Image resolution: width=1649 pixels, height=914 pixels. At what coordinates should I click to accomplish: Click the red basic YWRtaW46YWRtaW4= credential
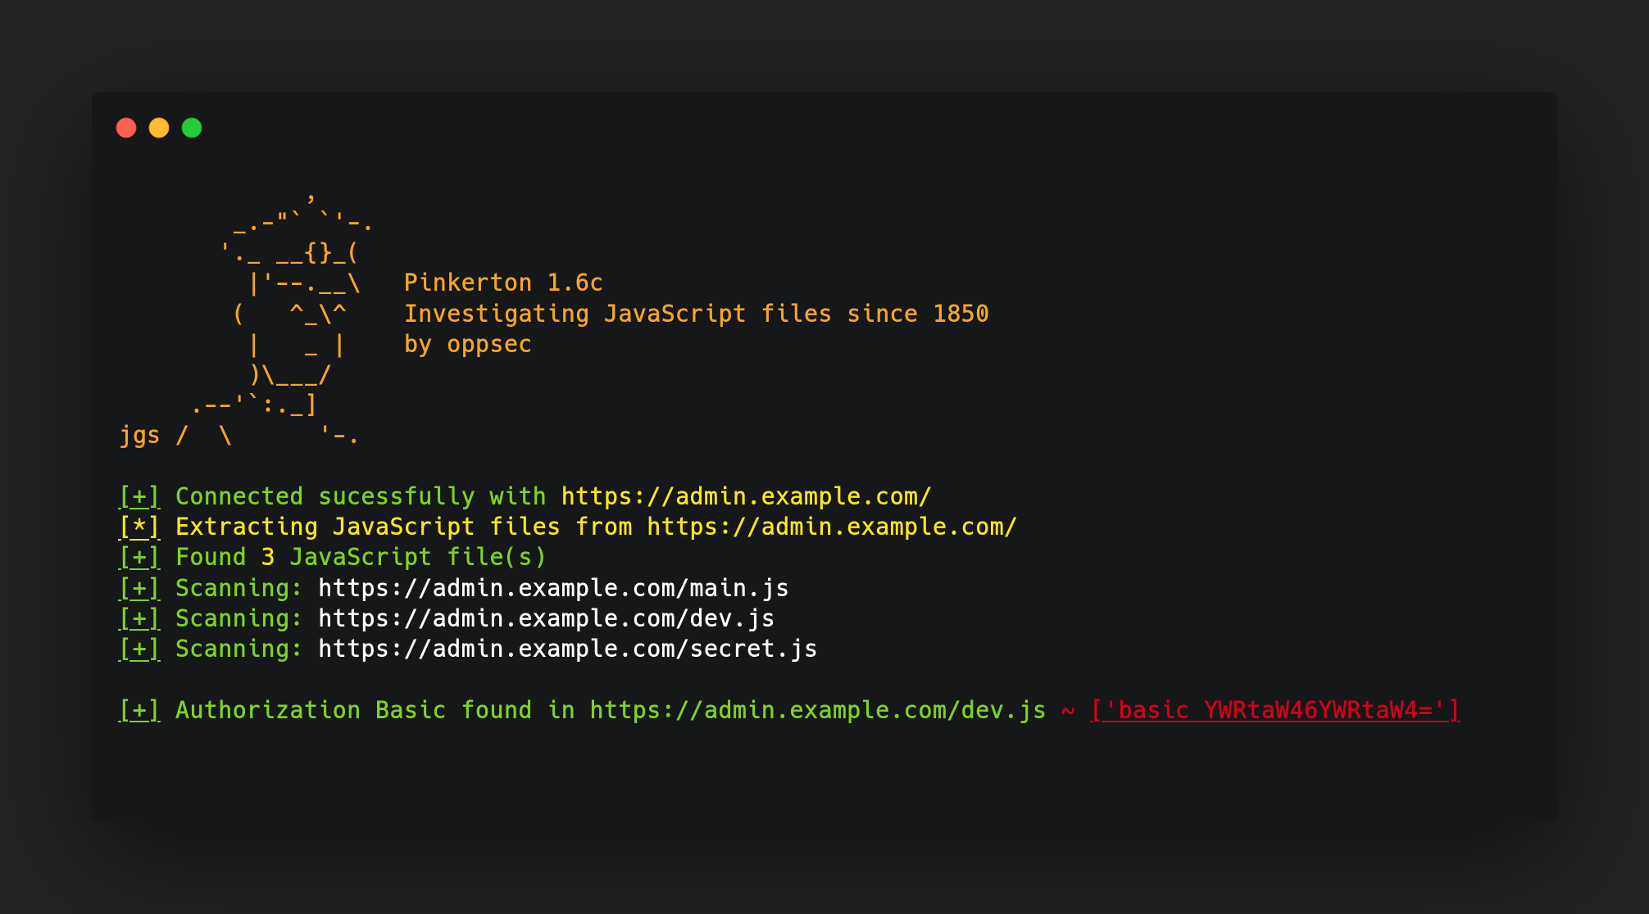[1274, 710]
